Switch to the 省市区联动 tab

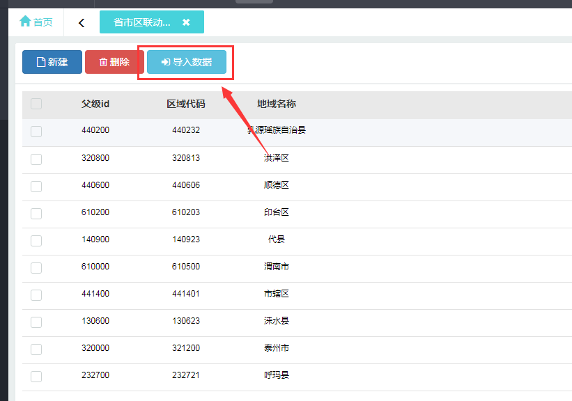point(142,22)
